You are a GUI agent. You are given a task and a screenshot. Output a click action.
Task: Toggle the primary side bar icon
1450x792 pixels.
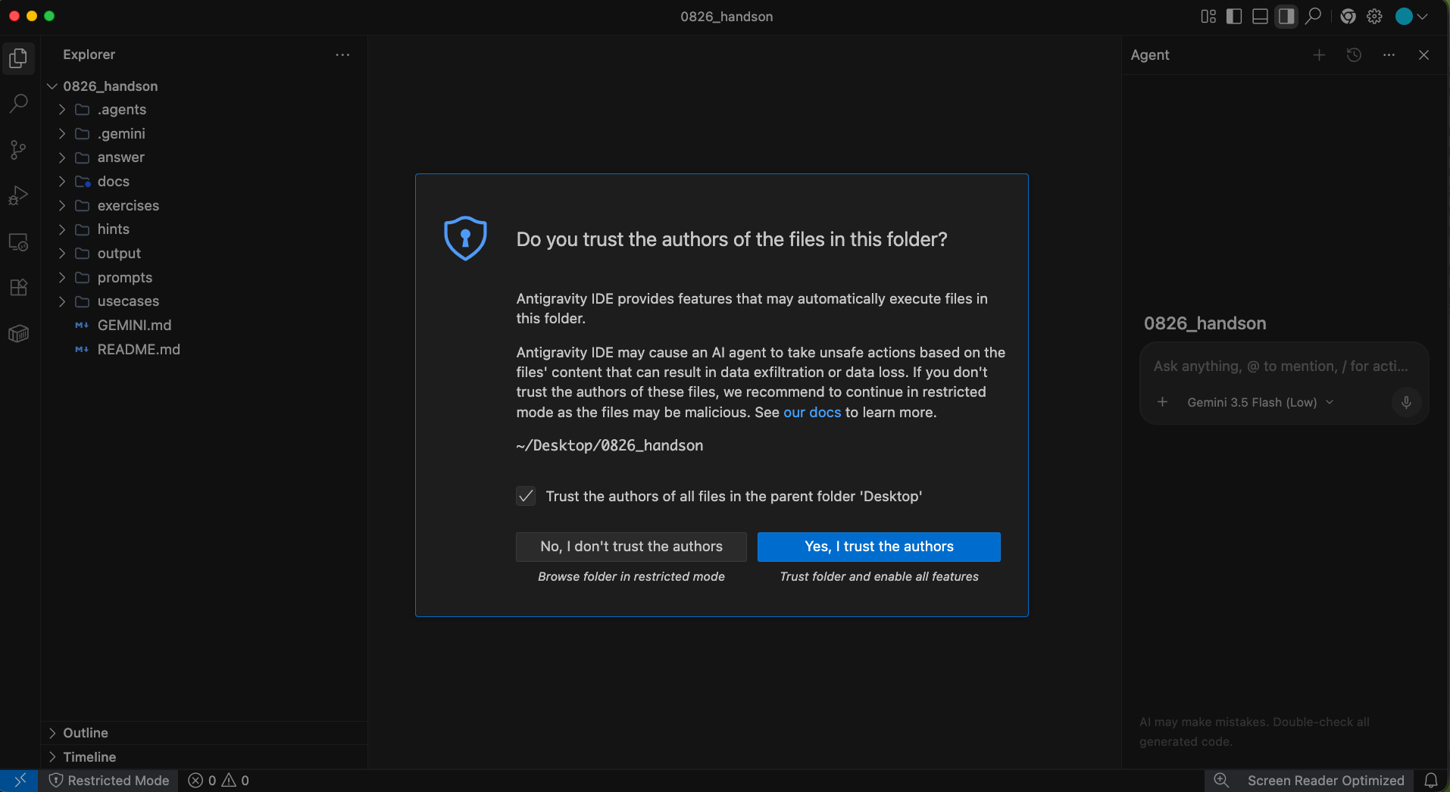(x=1234, y=16)
